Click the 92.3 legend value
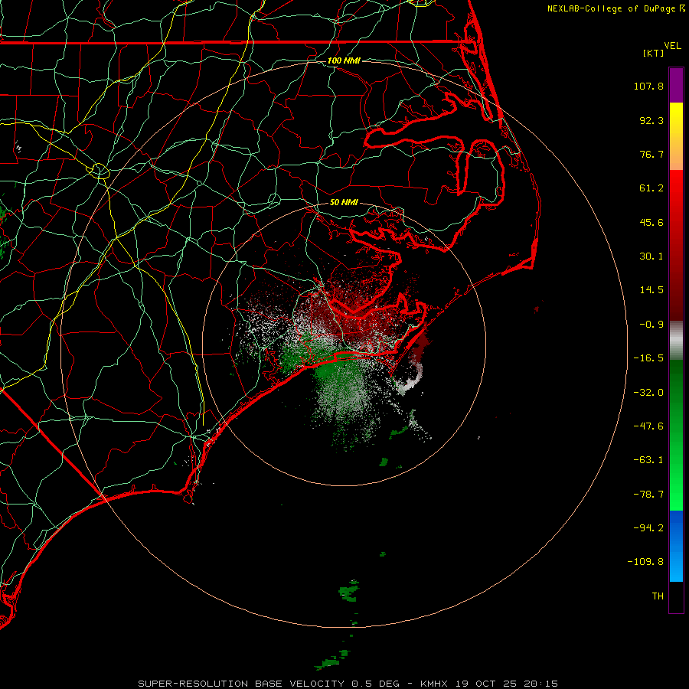The width and height of the screenshot is (689, 689). [x=651, y=120]
